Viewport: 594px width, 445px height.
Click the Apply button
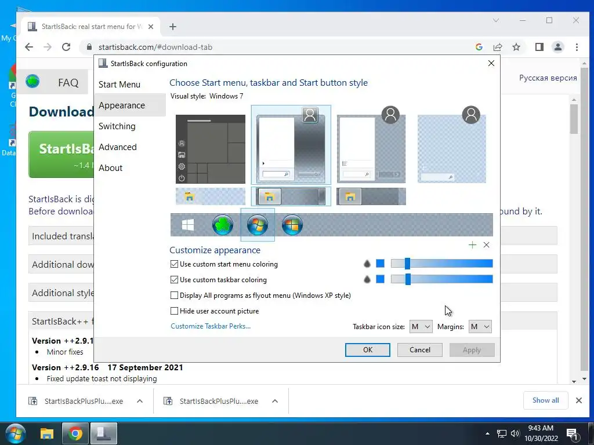coord(472,350)
